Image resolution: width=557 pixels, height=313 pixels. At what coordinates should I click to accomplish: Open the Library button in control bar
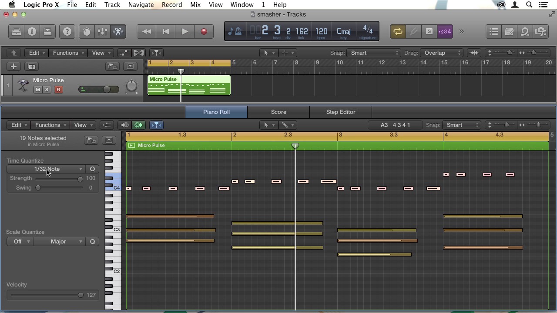tap(16, 32)
